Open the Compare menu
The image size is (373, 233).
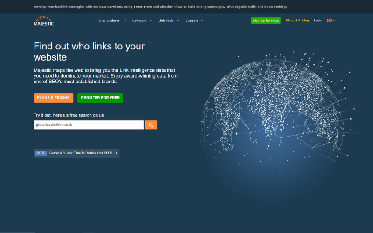139,21
